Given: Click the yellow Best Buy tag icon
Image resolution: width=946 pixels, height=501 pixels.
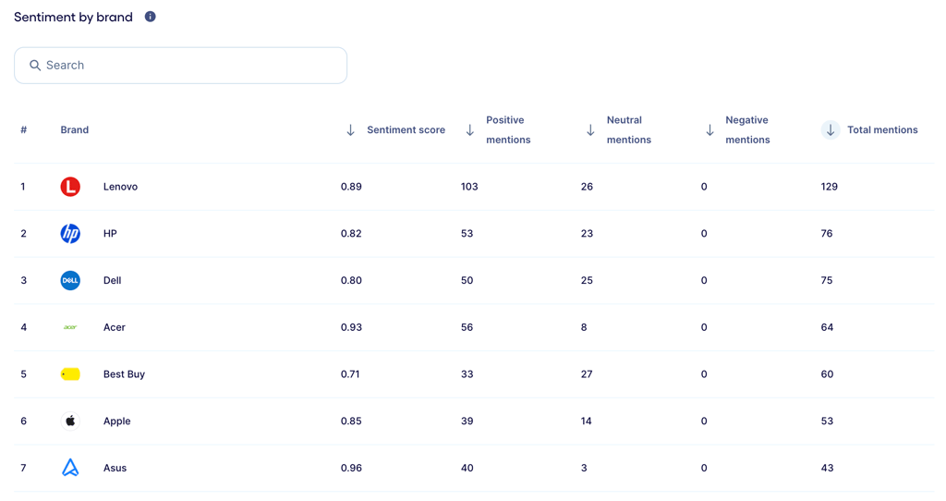Looking at the screenshot, I should (x=70, y=374).
